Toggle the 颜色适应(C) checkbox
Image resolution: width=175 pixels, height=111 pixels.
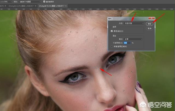point(112,31)
